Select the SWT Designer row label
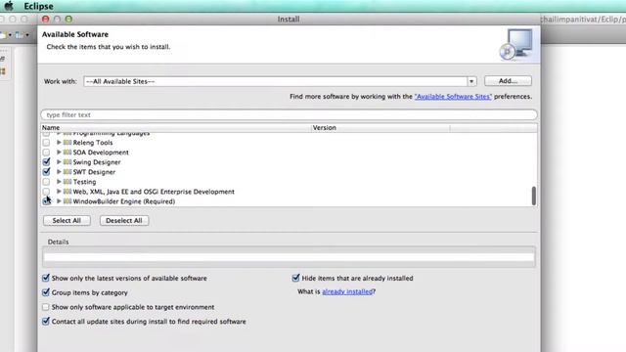Image resolution: width=626 pixels, height=352 pixels. coord(94,172)
